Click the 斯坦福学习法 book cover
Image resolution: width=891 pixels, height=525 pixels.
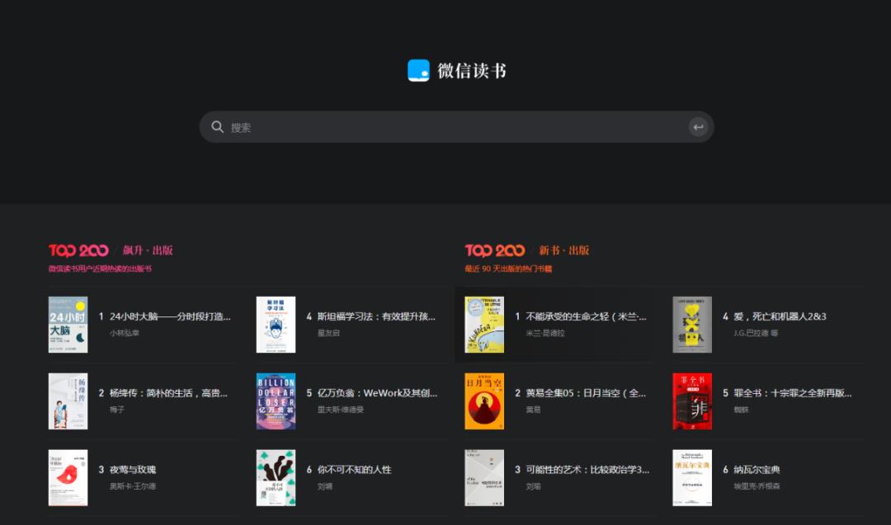pyautogui.click(x=276, y=325)
